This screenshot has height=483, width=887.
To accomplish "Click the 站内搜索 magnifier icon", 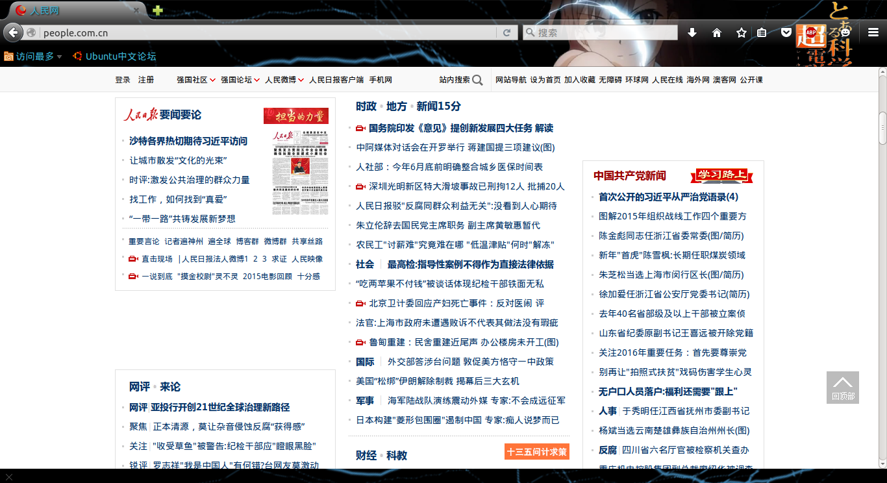I will (477, 80).
